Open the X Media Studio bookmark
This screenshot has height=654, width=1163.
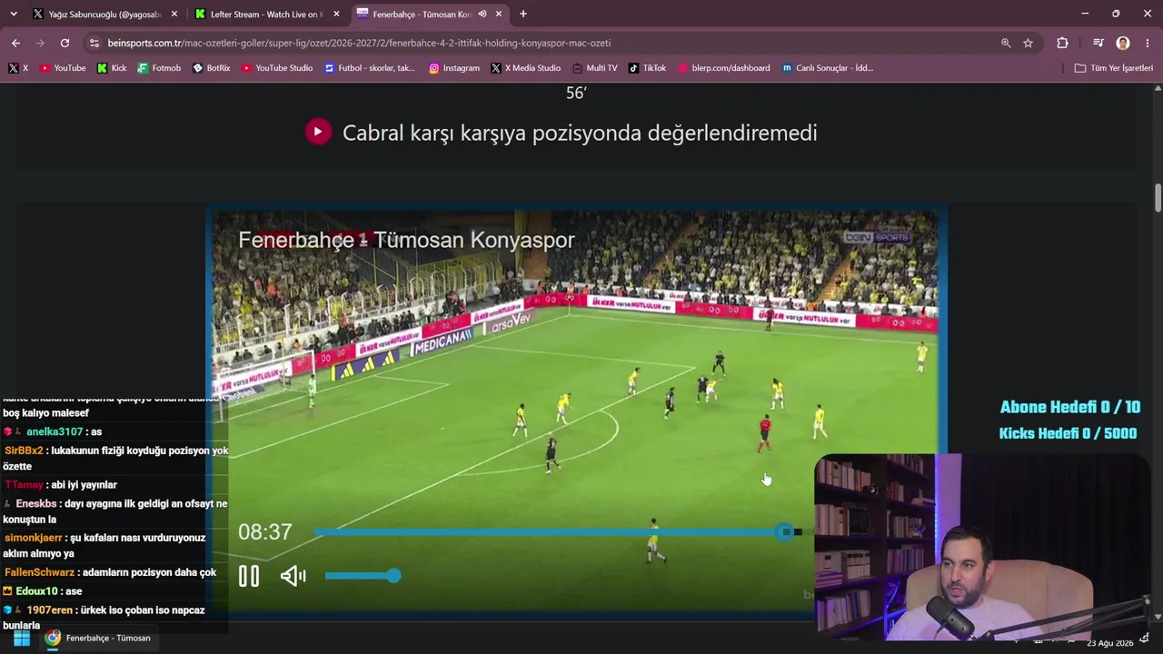(x=526, y=68)
